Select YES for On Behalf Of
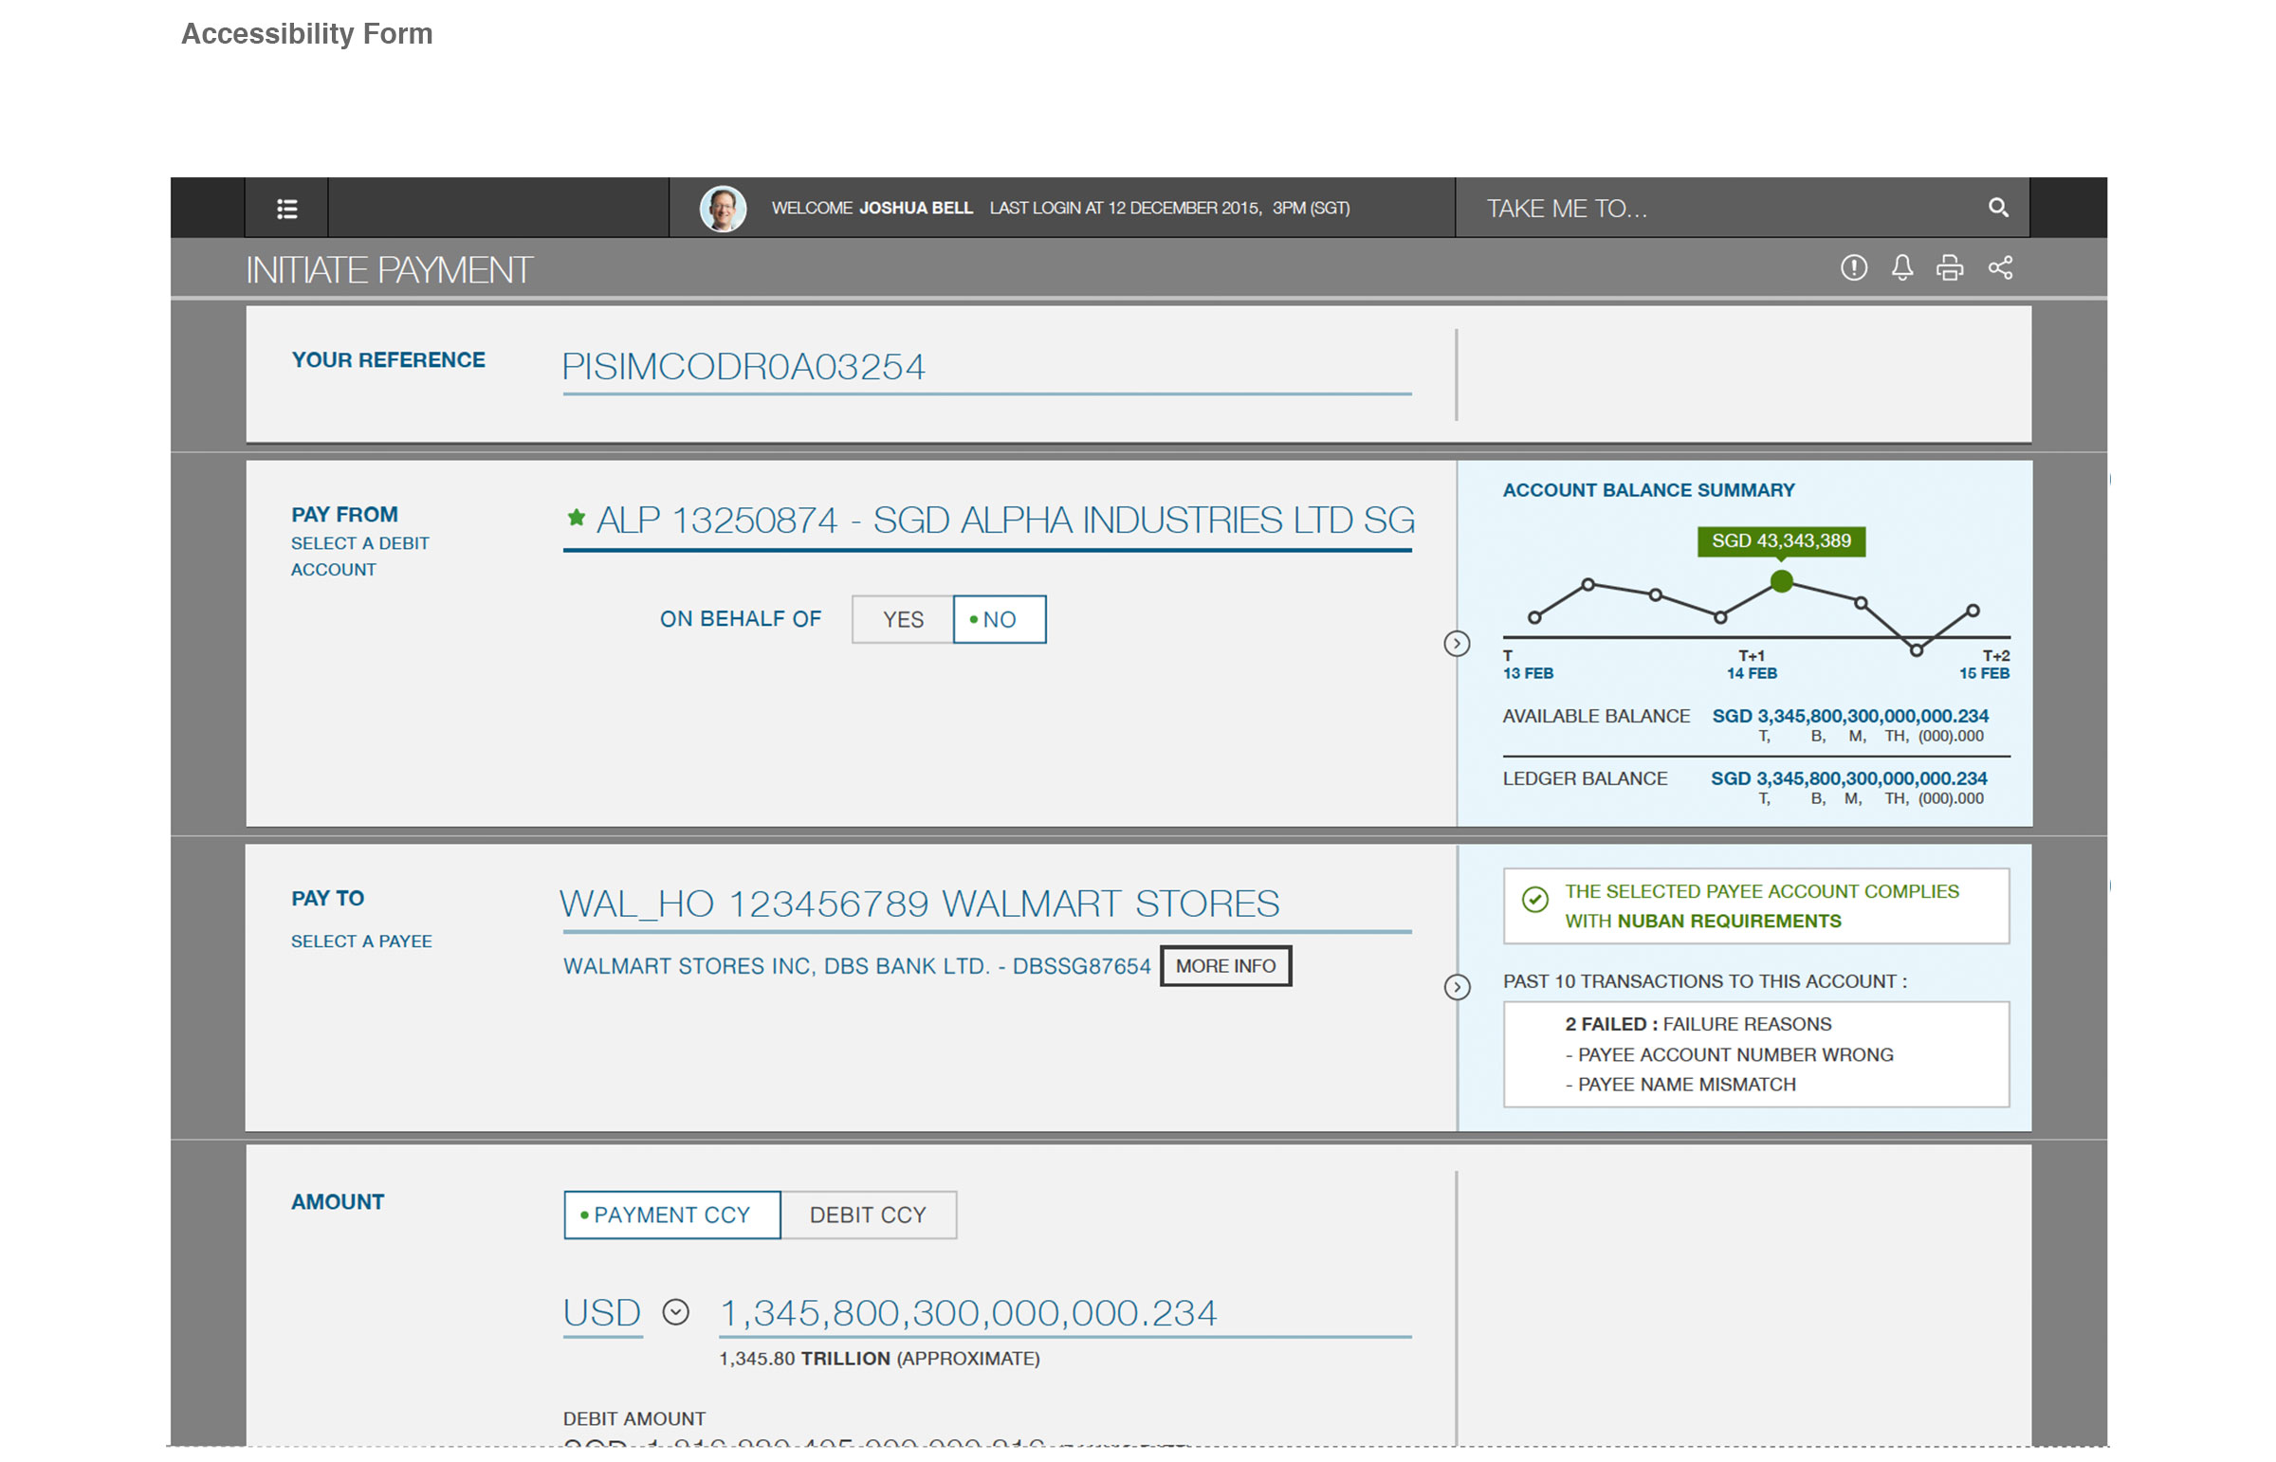 coord(902,618)
